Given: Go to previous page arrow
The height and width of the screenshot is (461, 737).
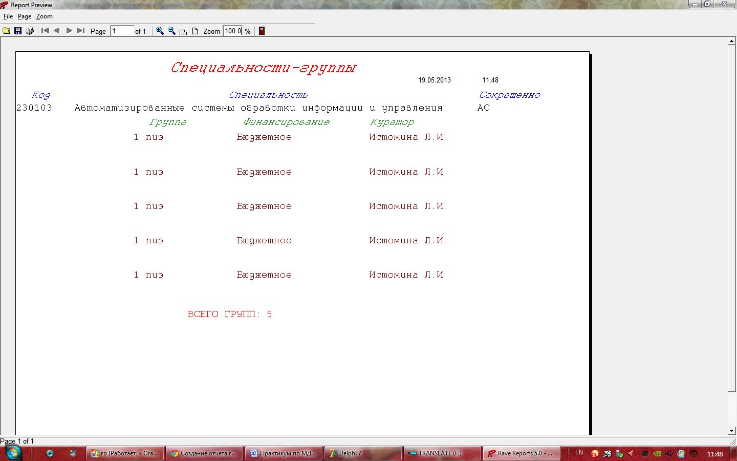Looking at the screenshot, I should pyautogui.click(x=57, y=31).
